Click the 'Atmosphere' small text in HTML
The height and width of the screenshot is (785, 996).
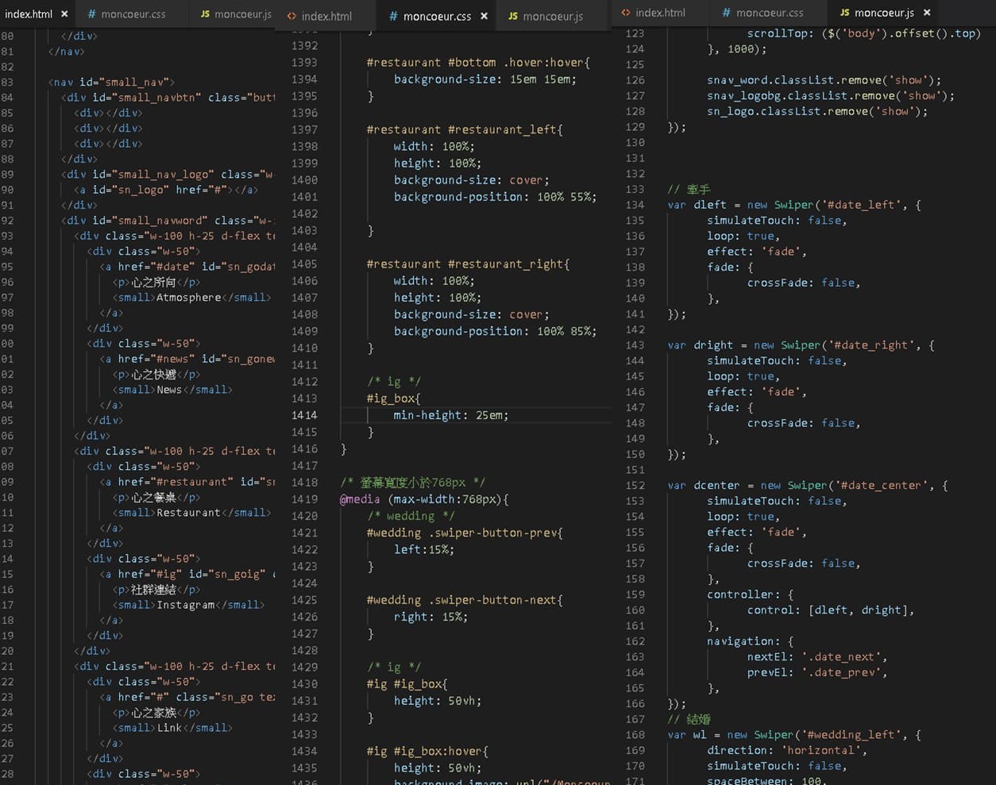click(x=188, y=297)
